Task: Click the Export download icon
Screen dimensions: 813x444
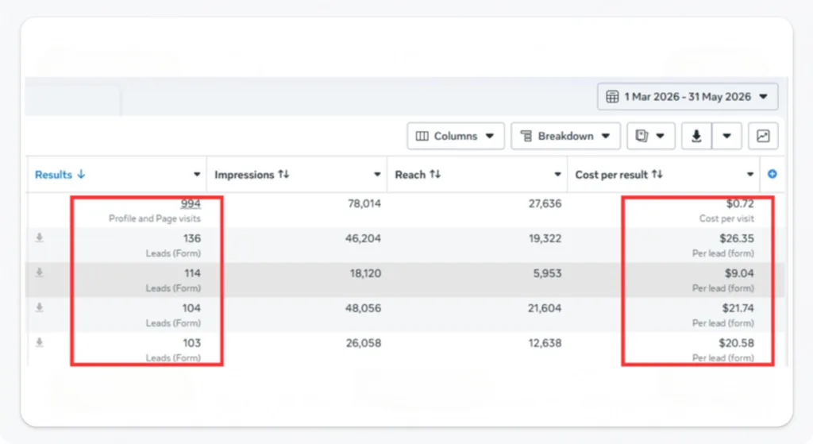Action: 696,136
